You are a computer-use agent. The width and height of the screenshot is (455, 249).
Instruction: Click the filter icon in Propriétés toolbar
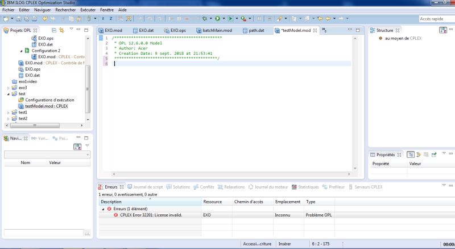tap(419, 154)
